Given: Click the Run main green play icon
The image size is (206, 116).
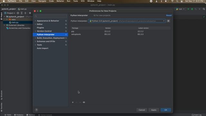Looking at the screenshot, I should point(188,9).
